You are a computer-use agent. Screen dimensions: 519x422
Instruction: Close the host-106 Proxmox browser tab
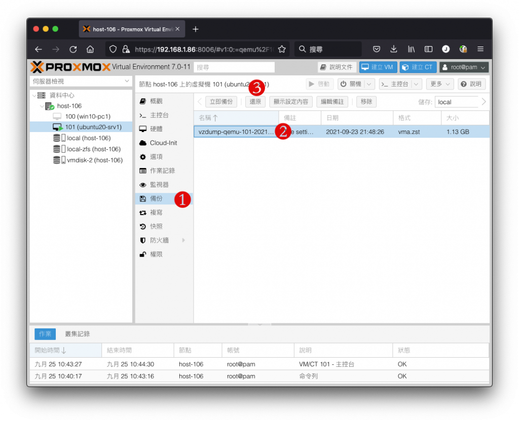click(178, 29)
